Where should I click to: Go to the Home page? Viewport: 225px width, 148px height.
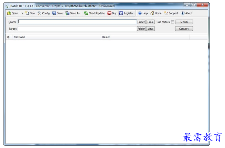click(156, 13)
